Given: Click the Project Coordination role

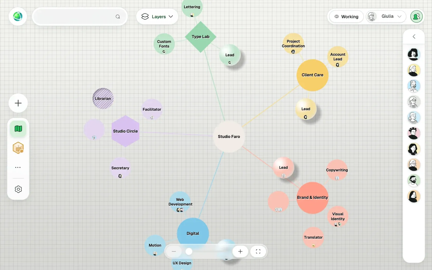Looking at the screenshot, I should pos(293,44).
